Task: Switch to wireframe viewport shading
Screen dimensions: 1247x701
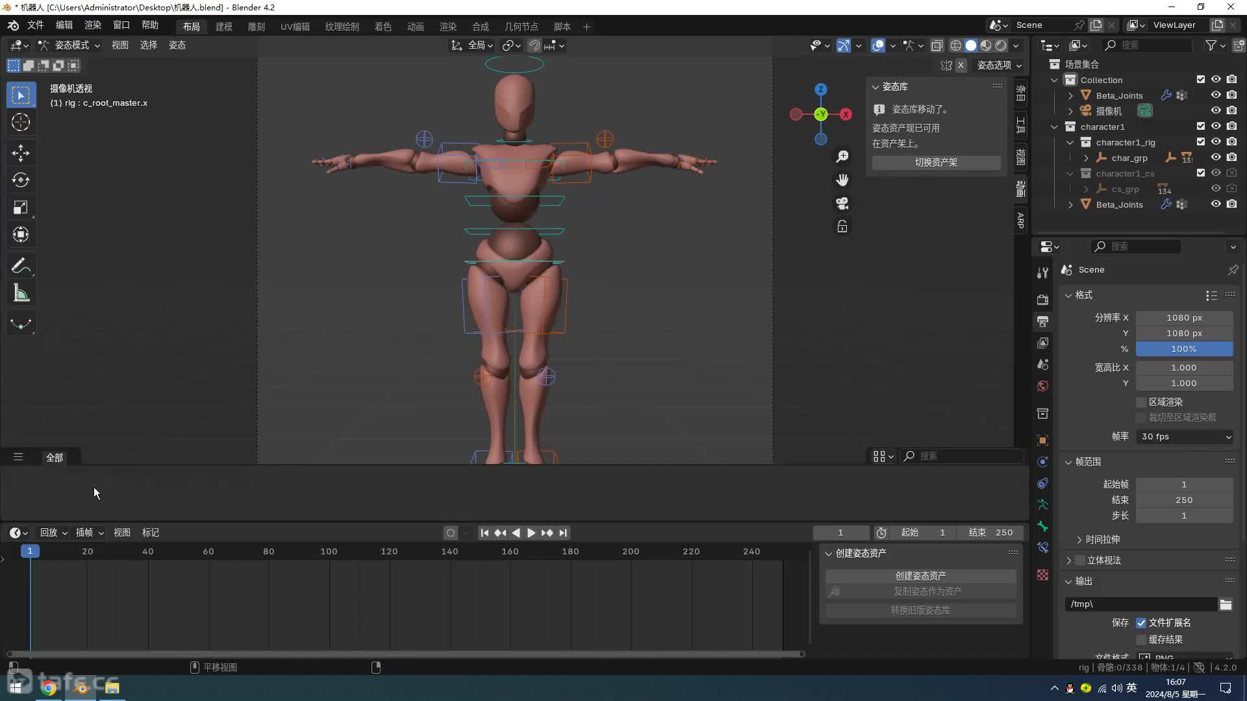Action: 956,45
